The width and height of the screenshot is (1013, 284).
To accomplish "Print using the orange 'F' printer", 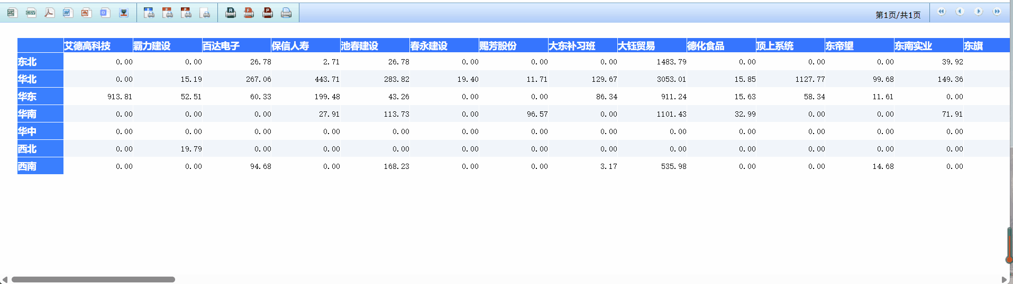I will tap(249, 13).
